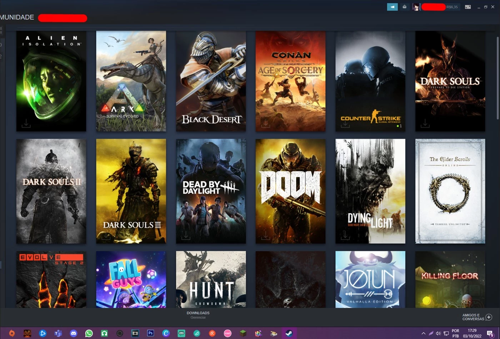This screenshot has height=339, width=500.
Task: Click the Steam taskbar icon
Action: coord(289,333)
